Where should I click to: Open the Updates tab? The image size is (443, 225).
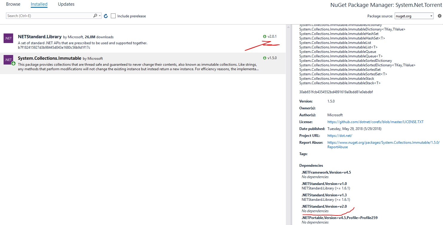tap(66, 4)
